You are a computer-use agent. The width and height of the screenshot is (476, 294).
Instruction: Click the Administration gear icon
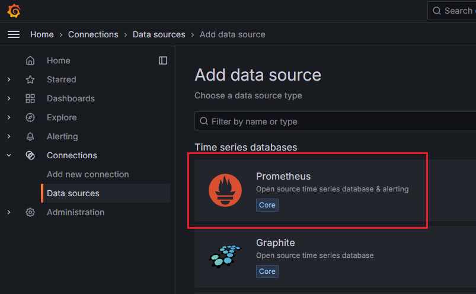pyautogui.click(x=30, y=212)
